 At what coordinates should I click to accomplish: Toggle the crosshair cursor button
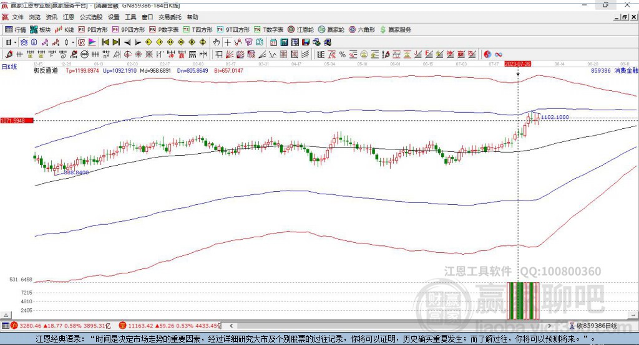(227, 42)
